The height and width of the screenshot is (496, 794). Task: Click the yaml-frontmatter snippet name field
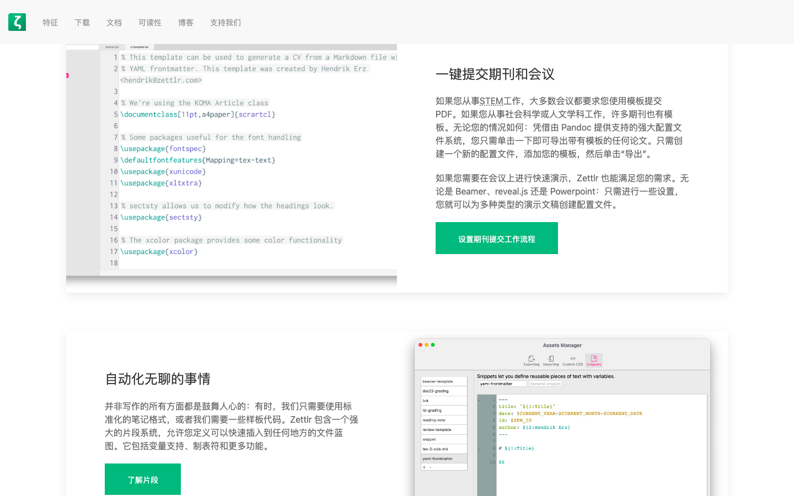pyautogui.click(x=502, y=384)
